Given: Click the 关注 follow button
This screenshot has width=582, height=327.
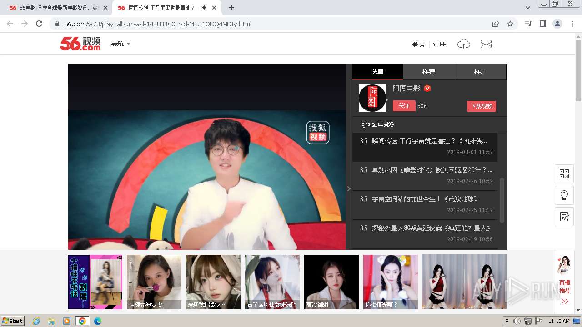Looking at the screenshot, I should (x=404, y=106).
